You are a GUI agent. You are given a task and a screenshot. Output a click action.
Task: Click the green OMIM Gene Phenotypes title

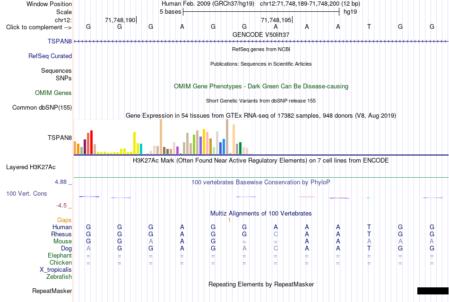pyautogui.click(x=261, y=86)
